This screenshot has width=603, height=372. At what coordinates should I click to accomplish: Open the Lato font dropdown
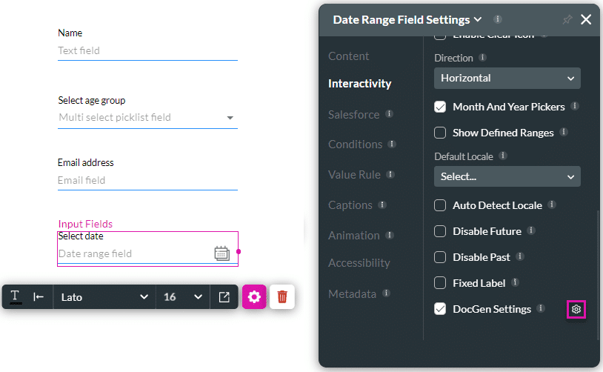pyautogui.click(x=104, y=297)
